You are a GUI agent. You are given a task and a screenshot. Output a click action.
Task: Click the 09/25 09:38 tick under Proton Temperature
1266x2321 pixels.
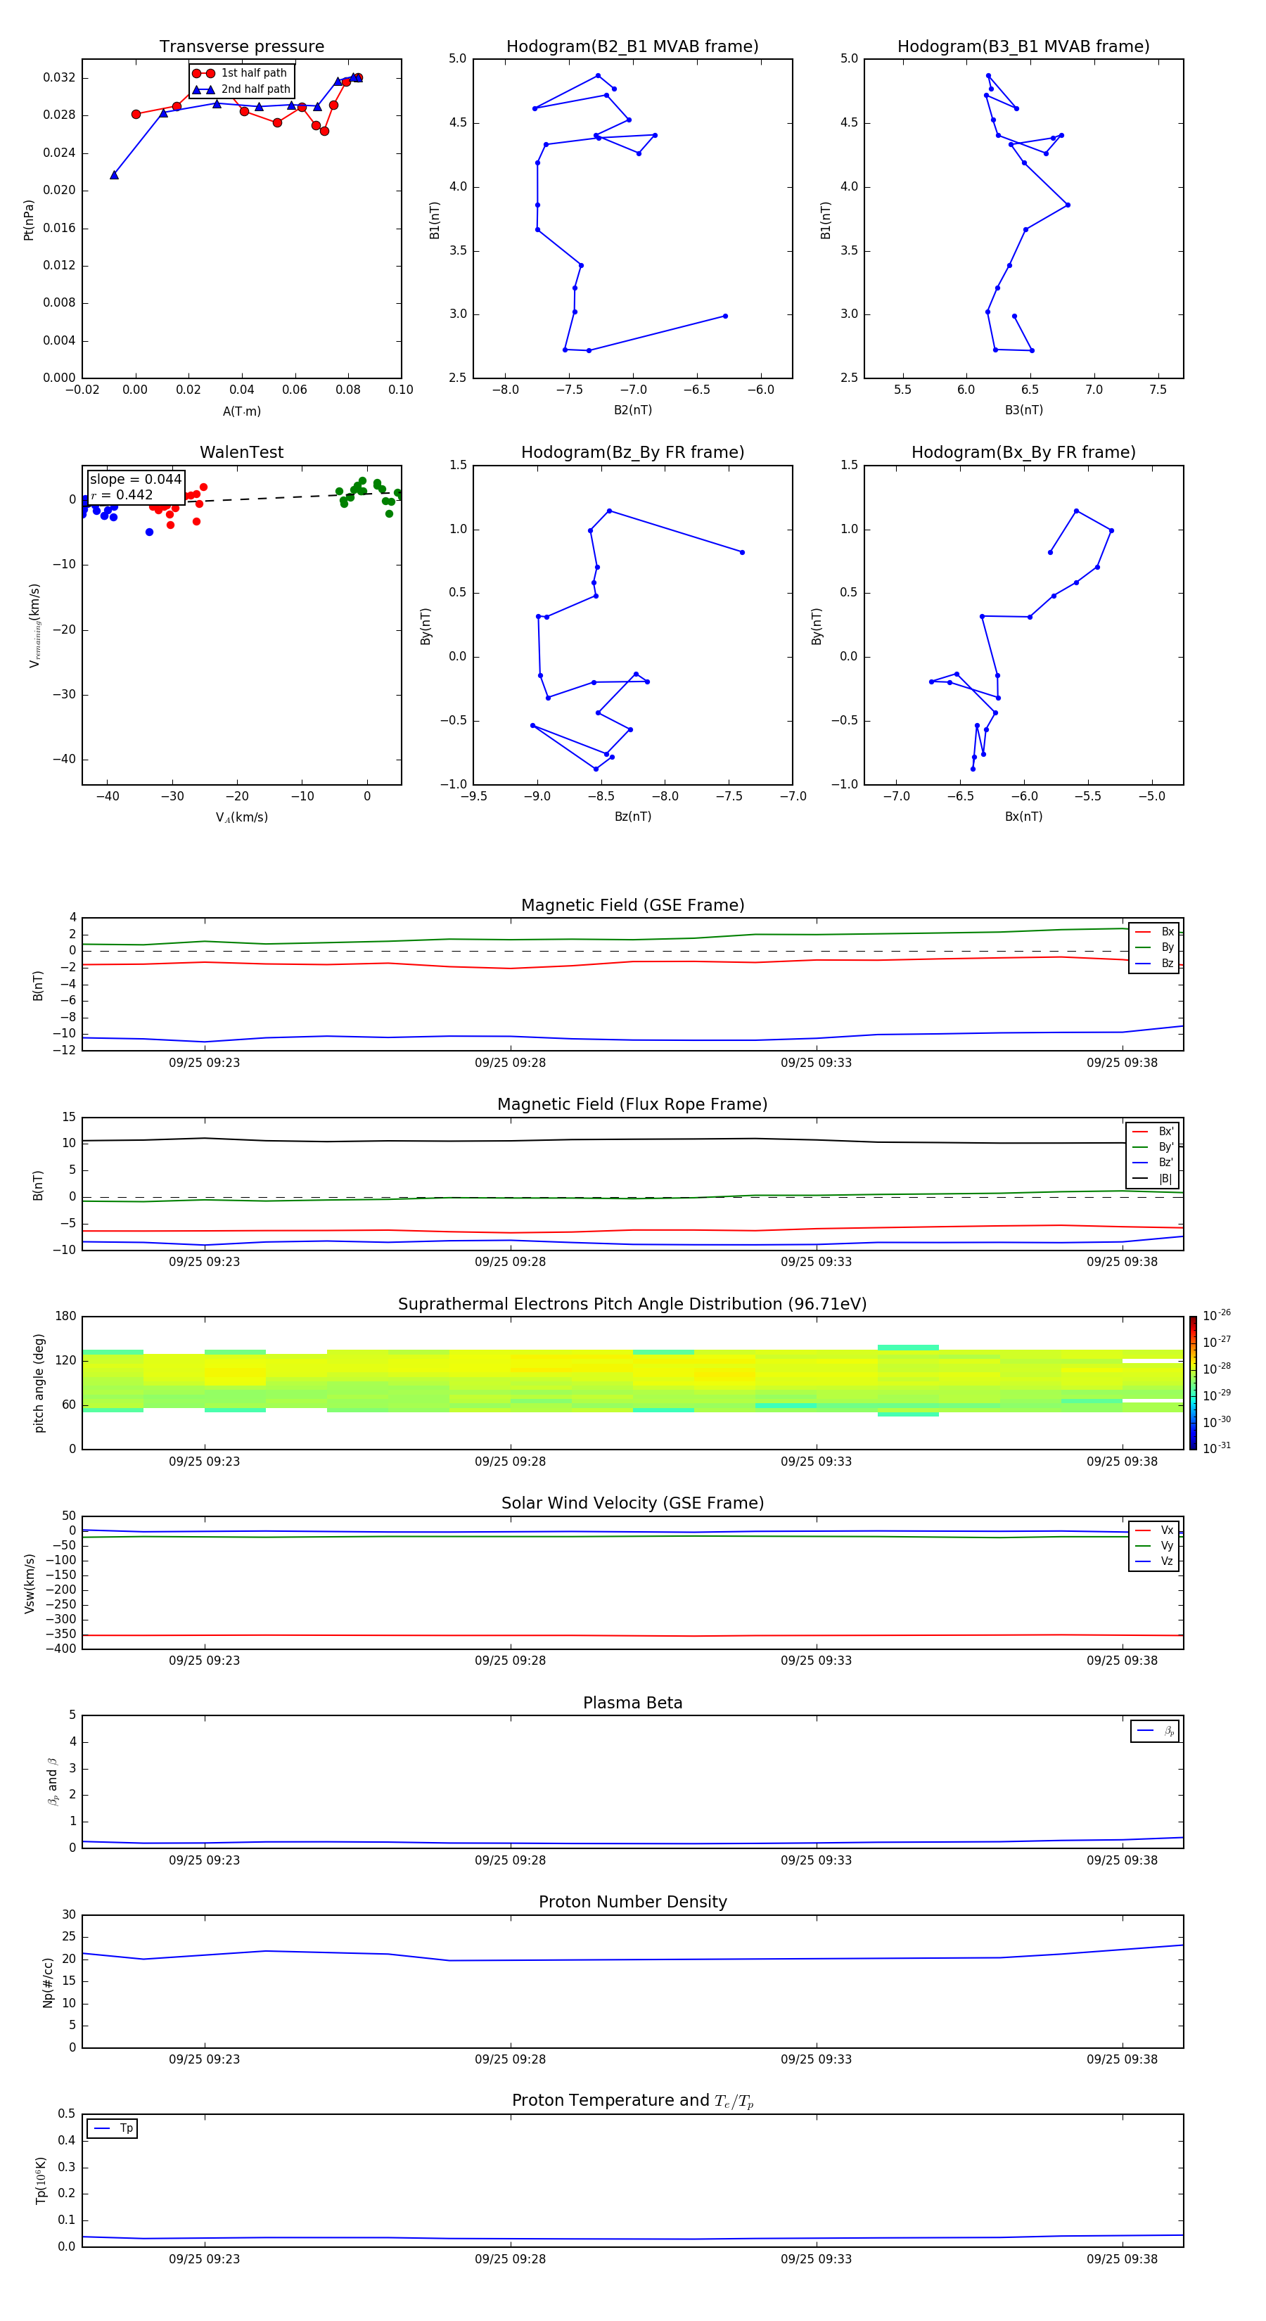pyautogui.click(x=1122, y=2259)
